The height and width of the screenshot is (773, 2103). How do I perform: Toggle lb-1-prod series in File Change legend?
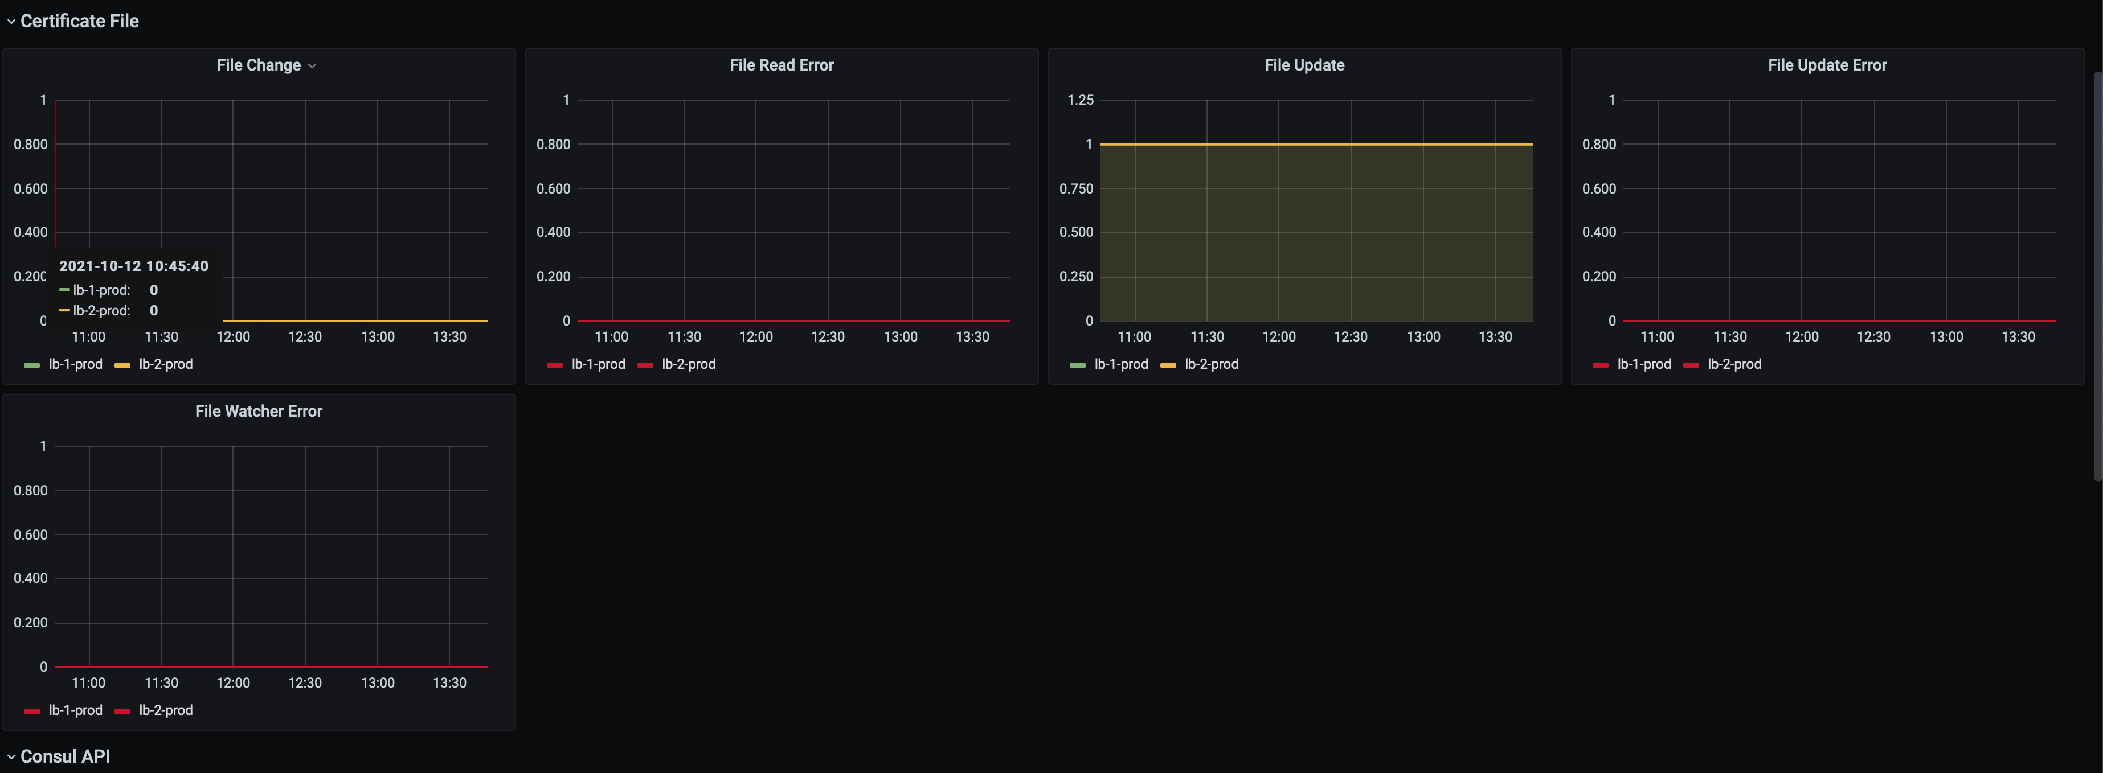(x=75, y=364)
